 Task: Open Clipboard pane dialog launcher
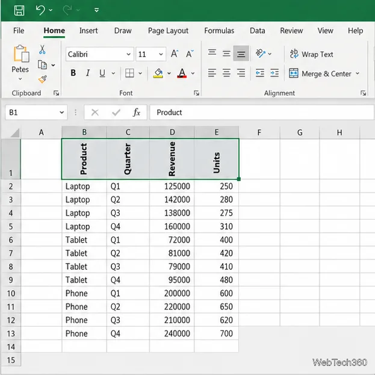(56, 93)
